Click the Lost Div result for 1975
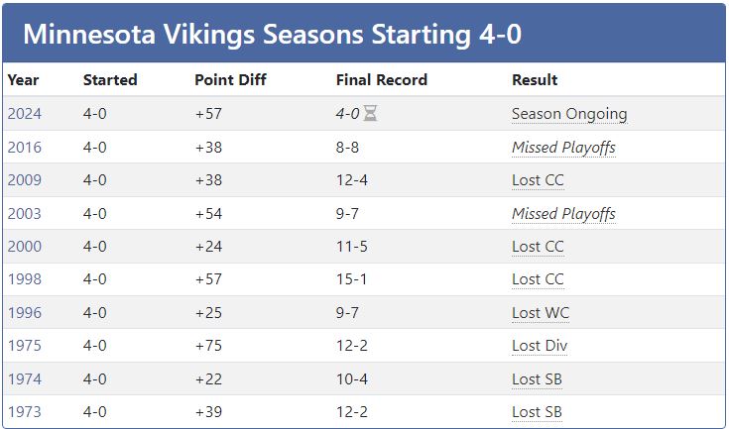 540,346
